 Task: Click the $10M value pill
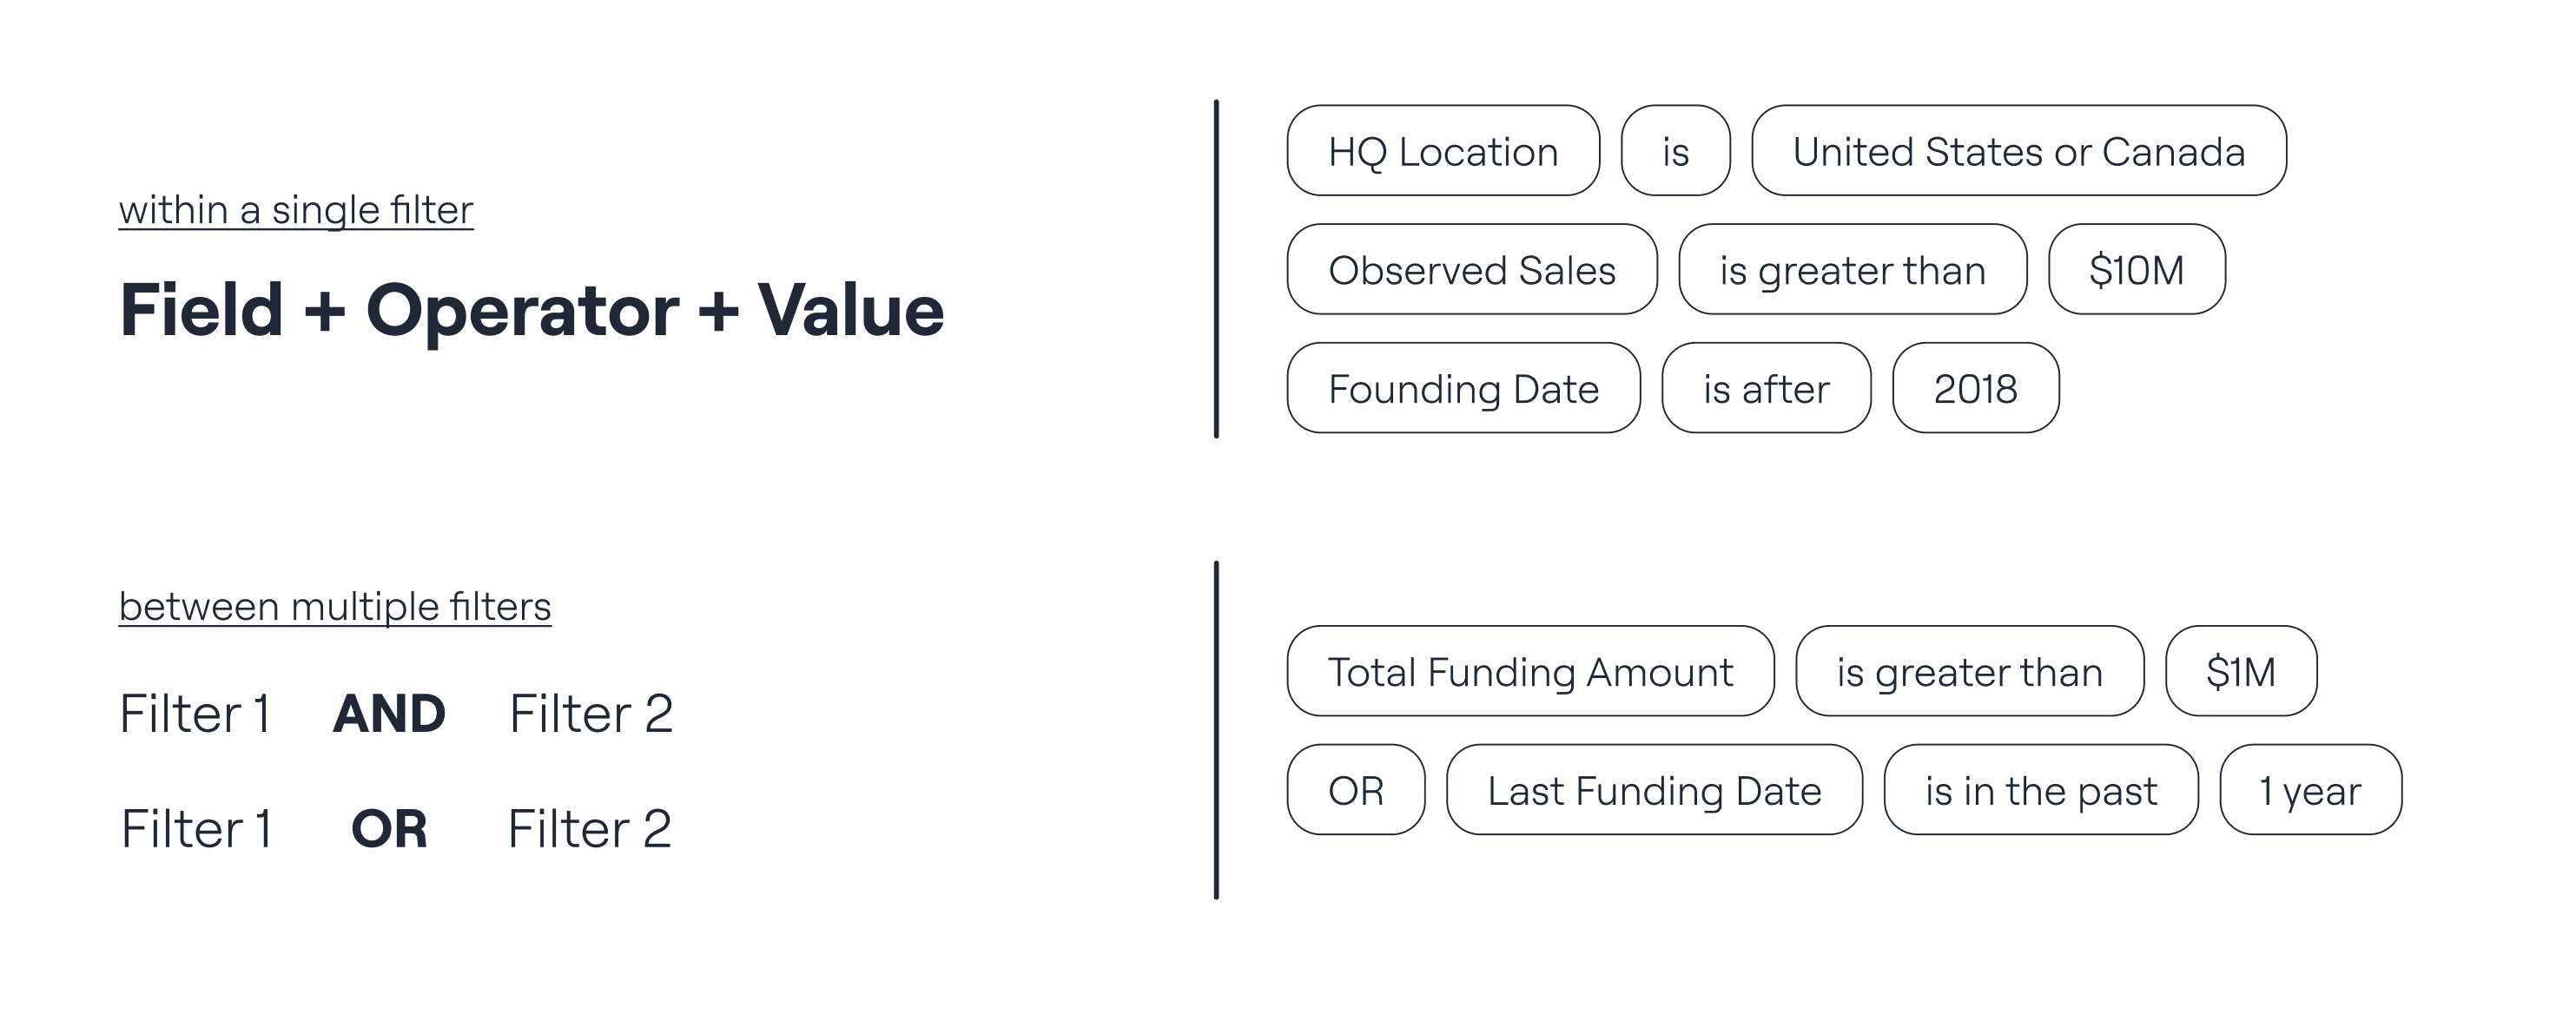click(2136, 270)
